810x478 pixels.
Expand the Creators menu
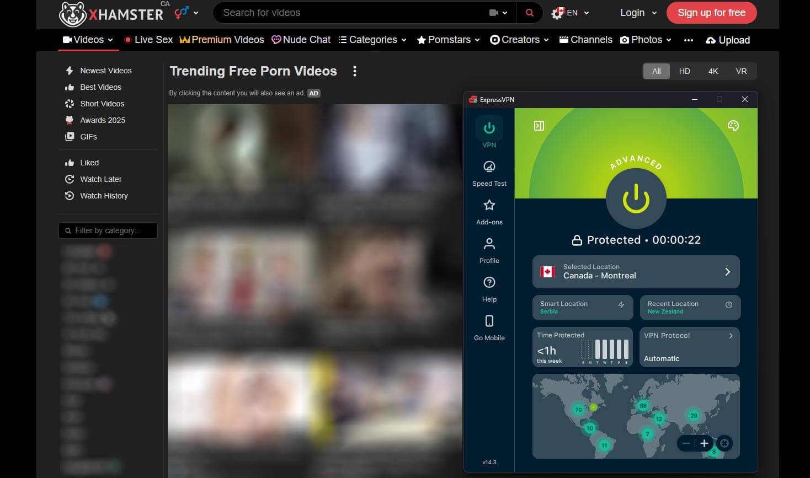click(x=520, y=40)
